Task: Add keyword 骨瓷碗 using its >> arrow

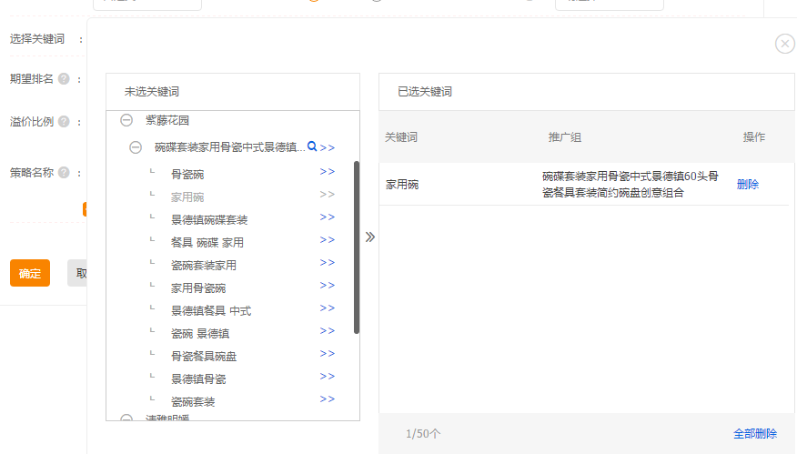Action: tap(327, 172)
